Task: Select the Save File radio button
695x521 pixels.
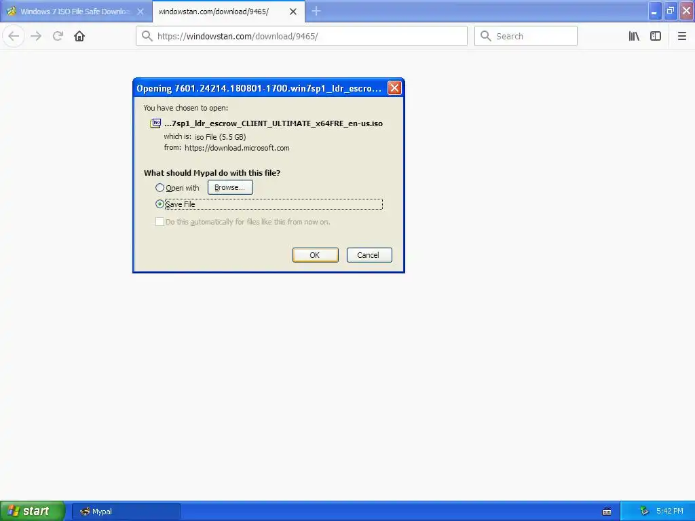Action: coord(159,204)
